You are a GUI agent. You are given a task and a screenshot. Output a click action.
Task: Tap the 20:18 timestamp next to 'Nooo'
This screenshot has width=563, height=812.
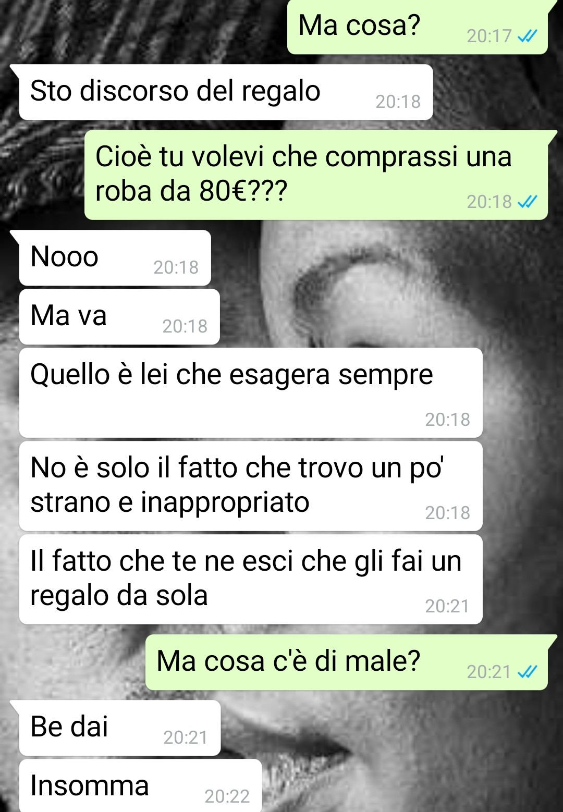point(176,267)
